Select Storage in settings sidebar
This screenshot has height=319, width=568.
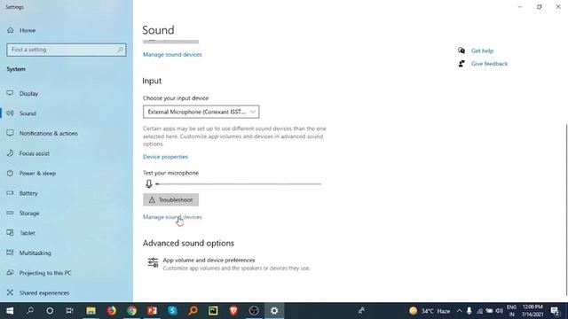tap(29, 213)
